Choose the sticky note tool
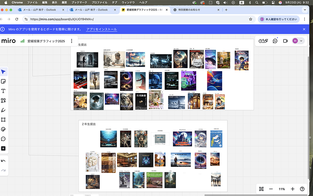313x196 pixels. (3, 82)
